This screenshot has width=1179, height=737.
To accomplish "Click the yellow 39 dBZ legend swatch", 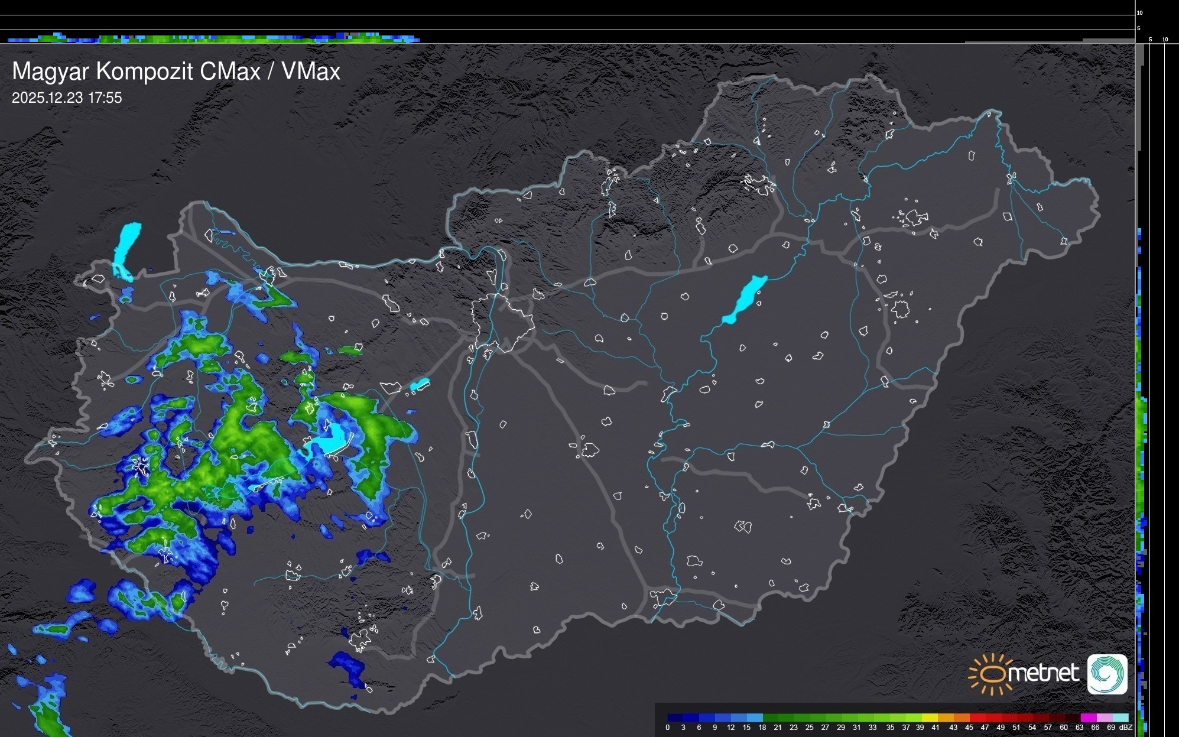I will point(930,717).
